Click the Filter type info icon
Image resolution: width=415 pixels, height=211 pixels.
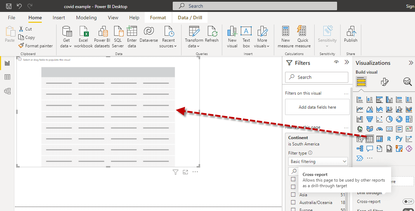tap(310, 152)
